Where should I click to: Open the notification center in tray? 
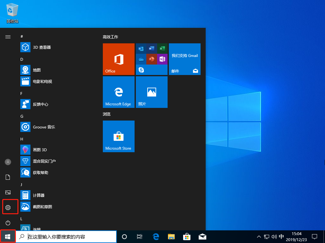click(315, 236)
